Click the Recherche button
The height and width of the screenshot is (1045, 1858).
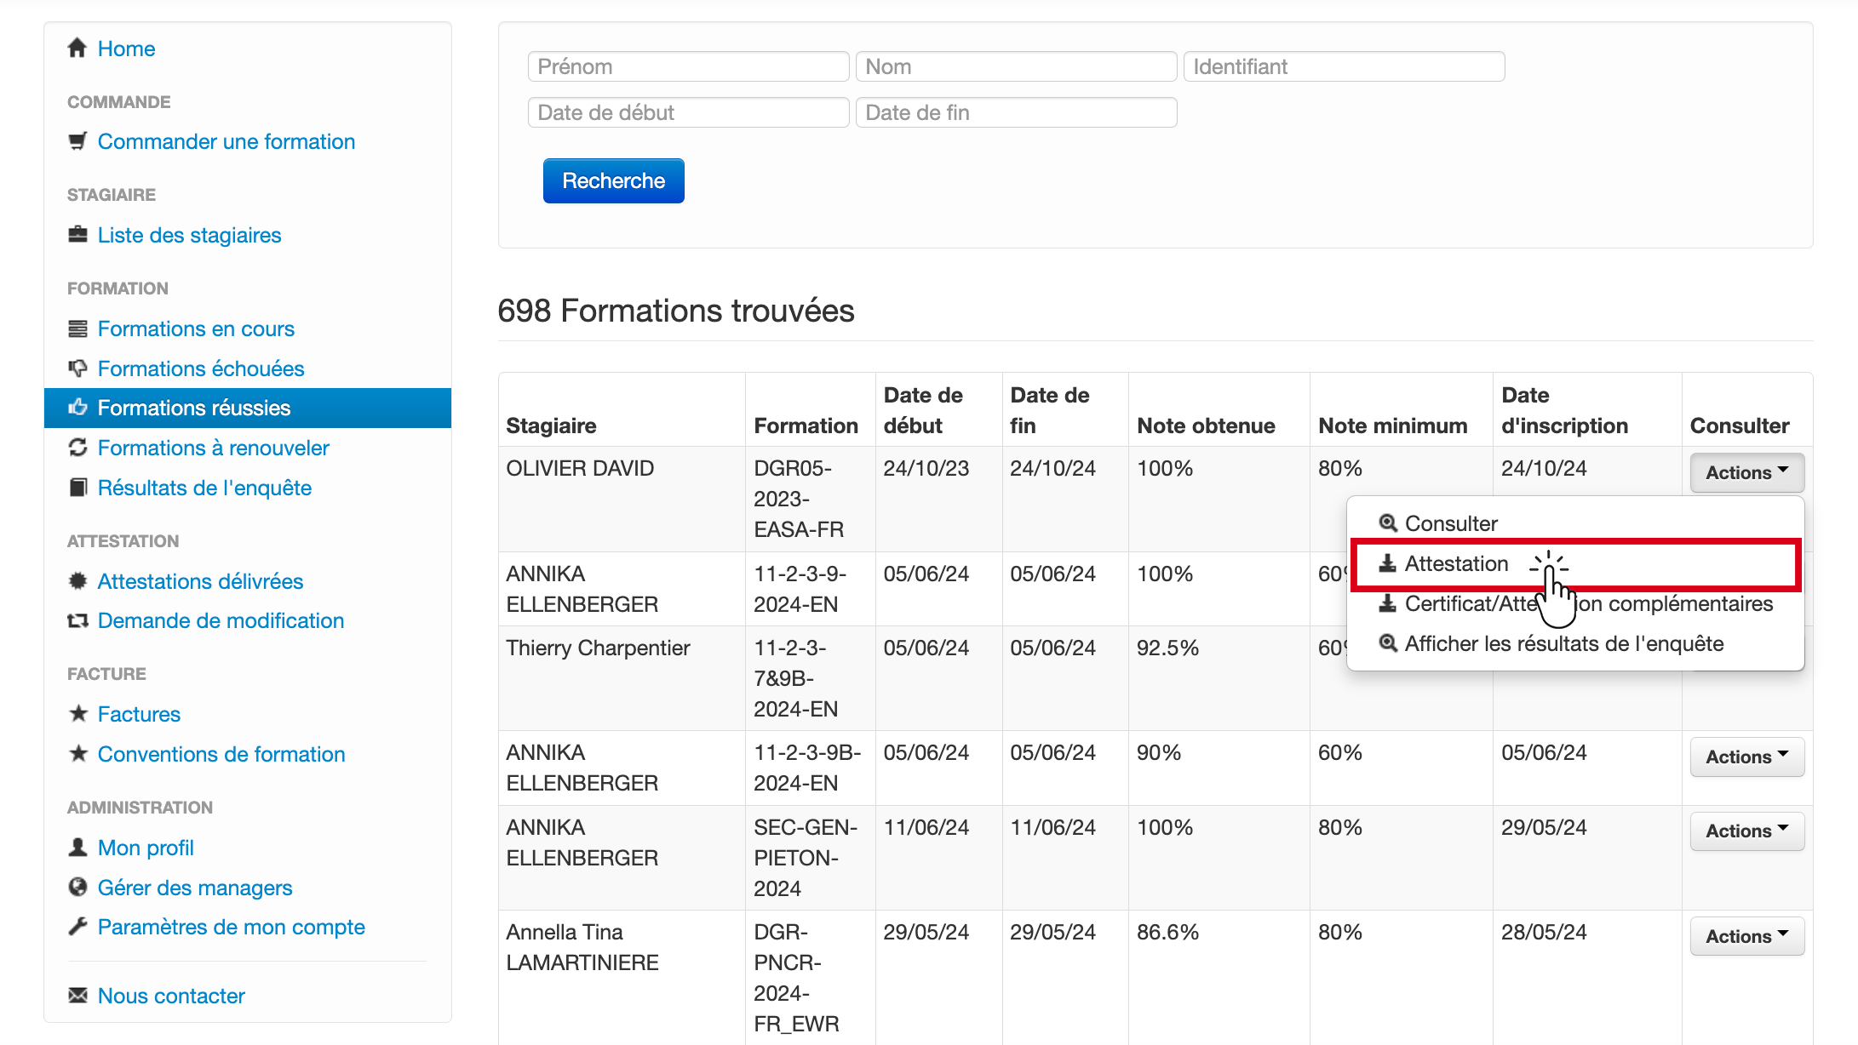[613, 180]
